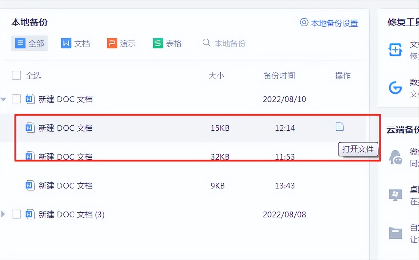Open the document repair tool icon
Viewport: 419px width, 260px height.
(395, 50)
